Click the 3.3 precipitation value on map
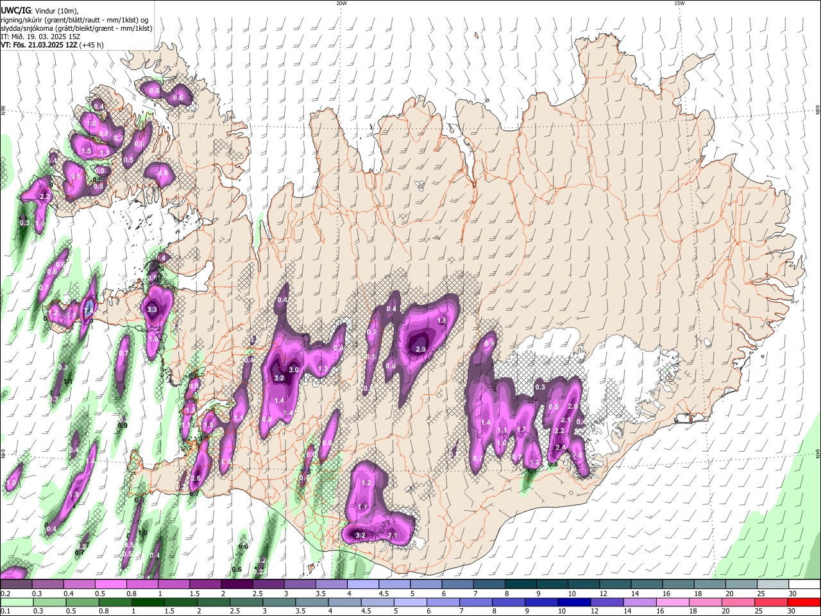821x616 pixels. 152,309
